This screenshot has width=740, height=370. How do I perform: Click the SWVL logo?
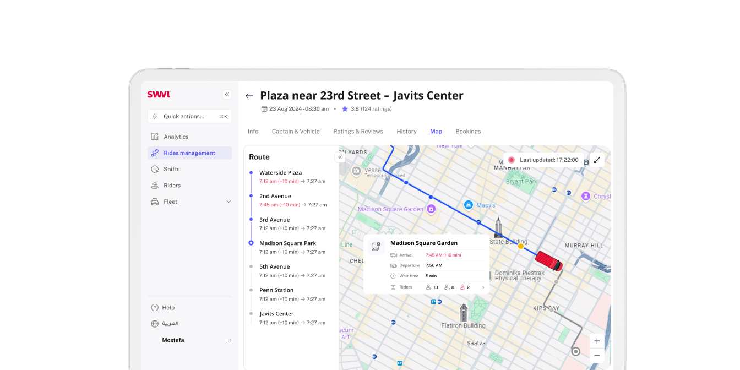159,95
